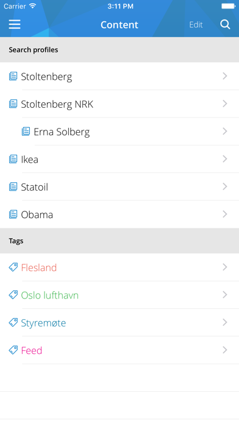
Task: Open the Styremøte tag label
Action: [43, 323]
